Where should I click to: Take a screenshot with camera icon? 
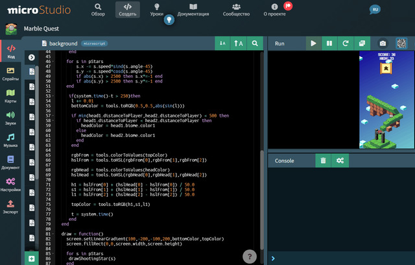(383, 44)
